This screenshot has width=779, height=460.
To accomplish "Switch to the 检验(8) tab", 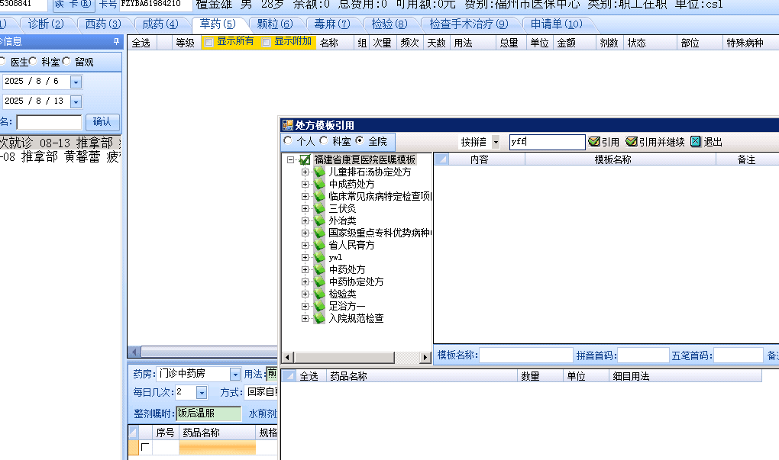I will [x=389, y=24].
